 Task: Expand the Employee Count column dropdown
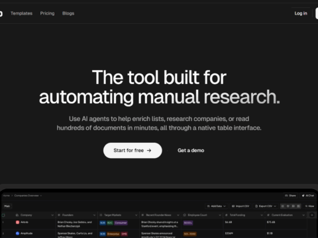pyautogui.click(x=220, y=215)
